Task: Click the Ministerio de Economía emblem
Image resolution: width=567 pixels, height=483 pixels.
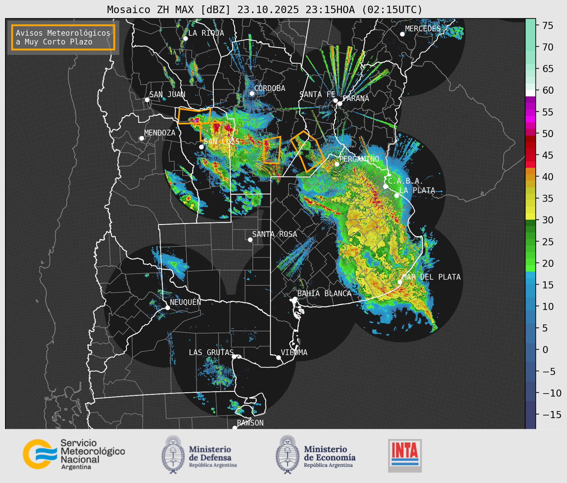Action: (x=287, y=454)
